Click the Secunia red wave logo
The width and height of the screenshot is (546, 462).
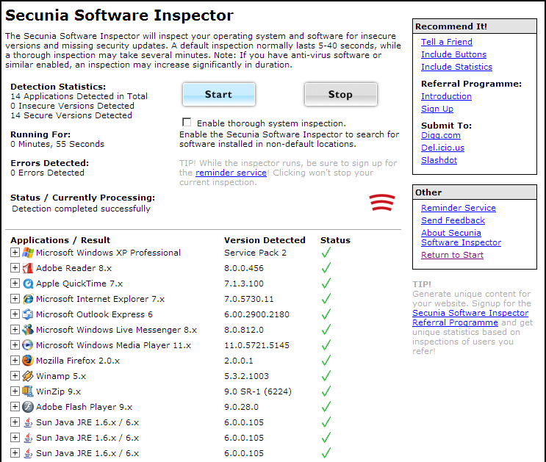pyautogui.click(x=382, y=202)
